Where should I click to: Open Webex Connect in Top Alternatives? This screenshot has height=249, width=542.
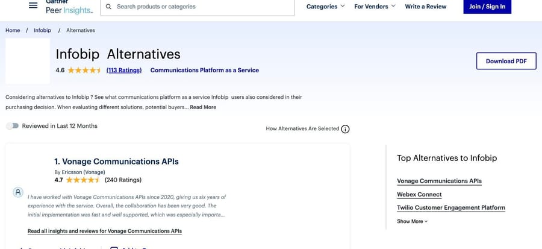(419, 194)
